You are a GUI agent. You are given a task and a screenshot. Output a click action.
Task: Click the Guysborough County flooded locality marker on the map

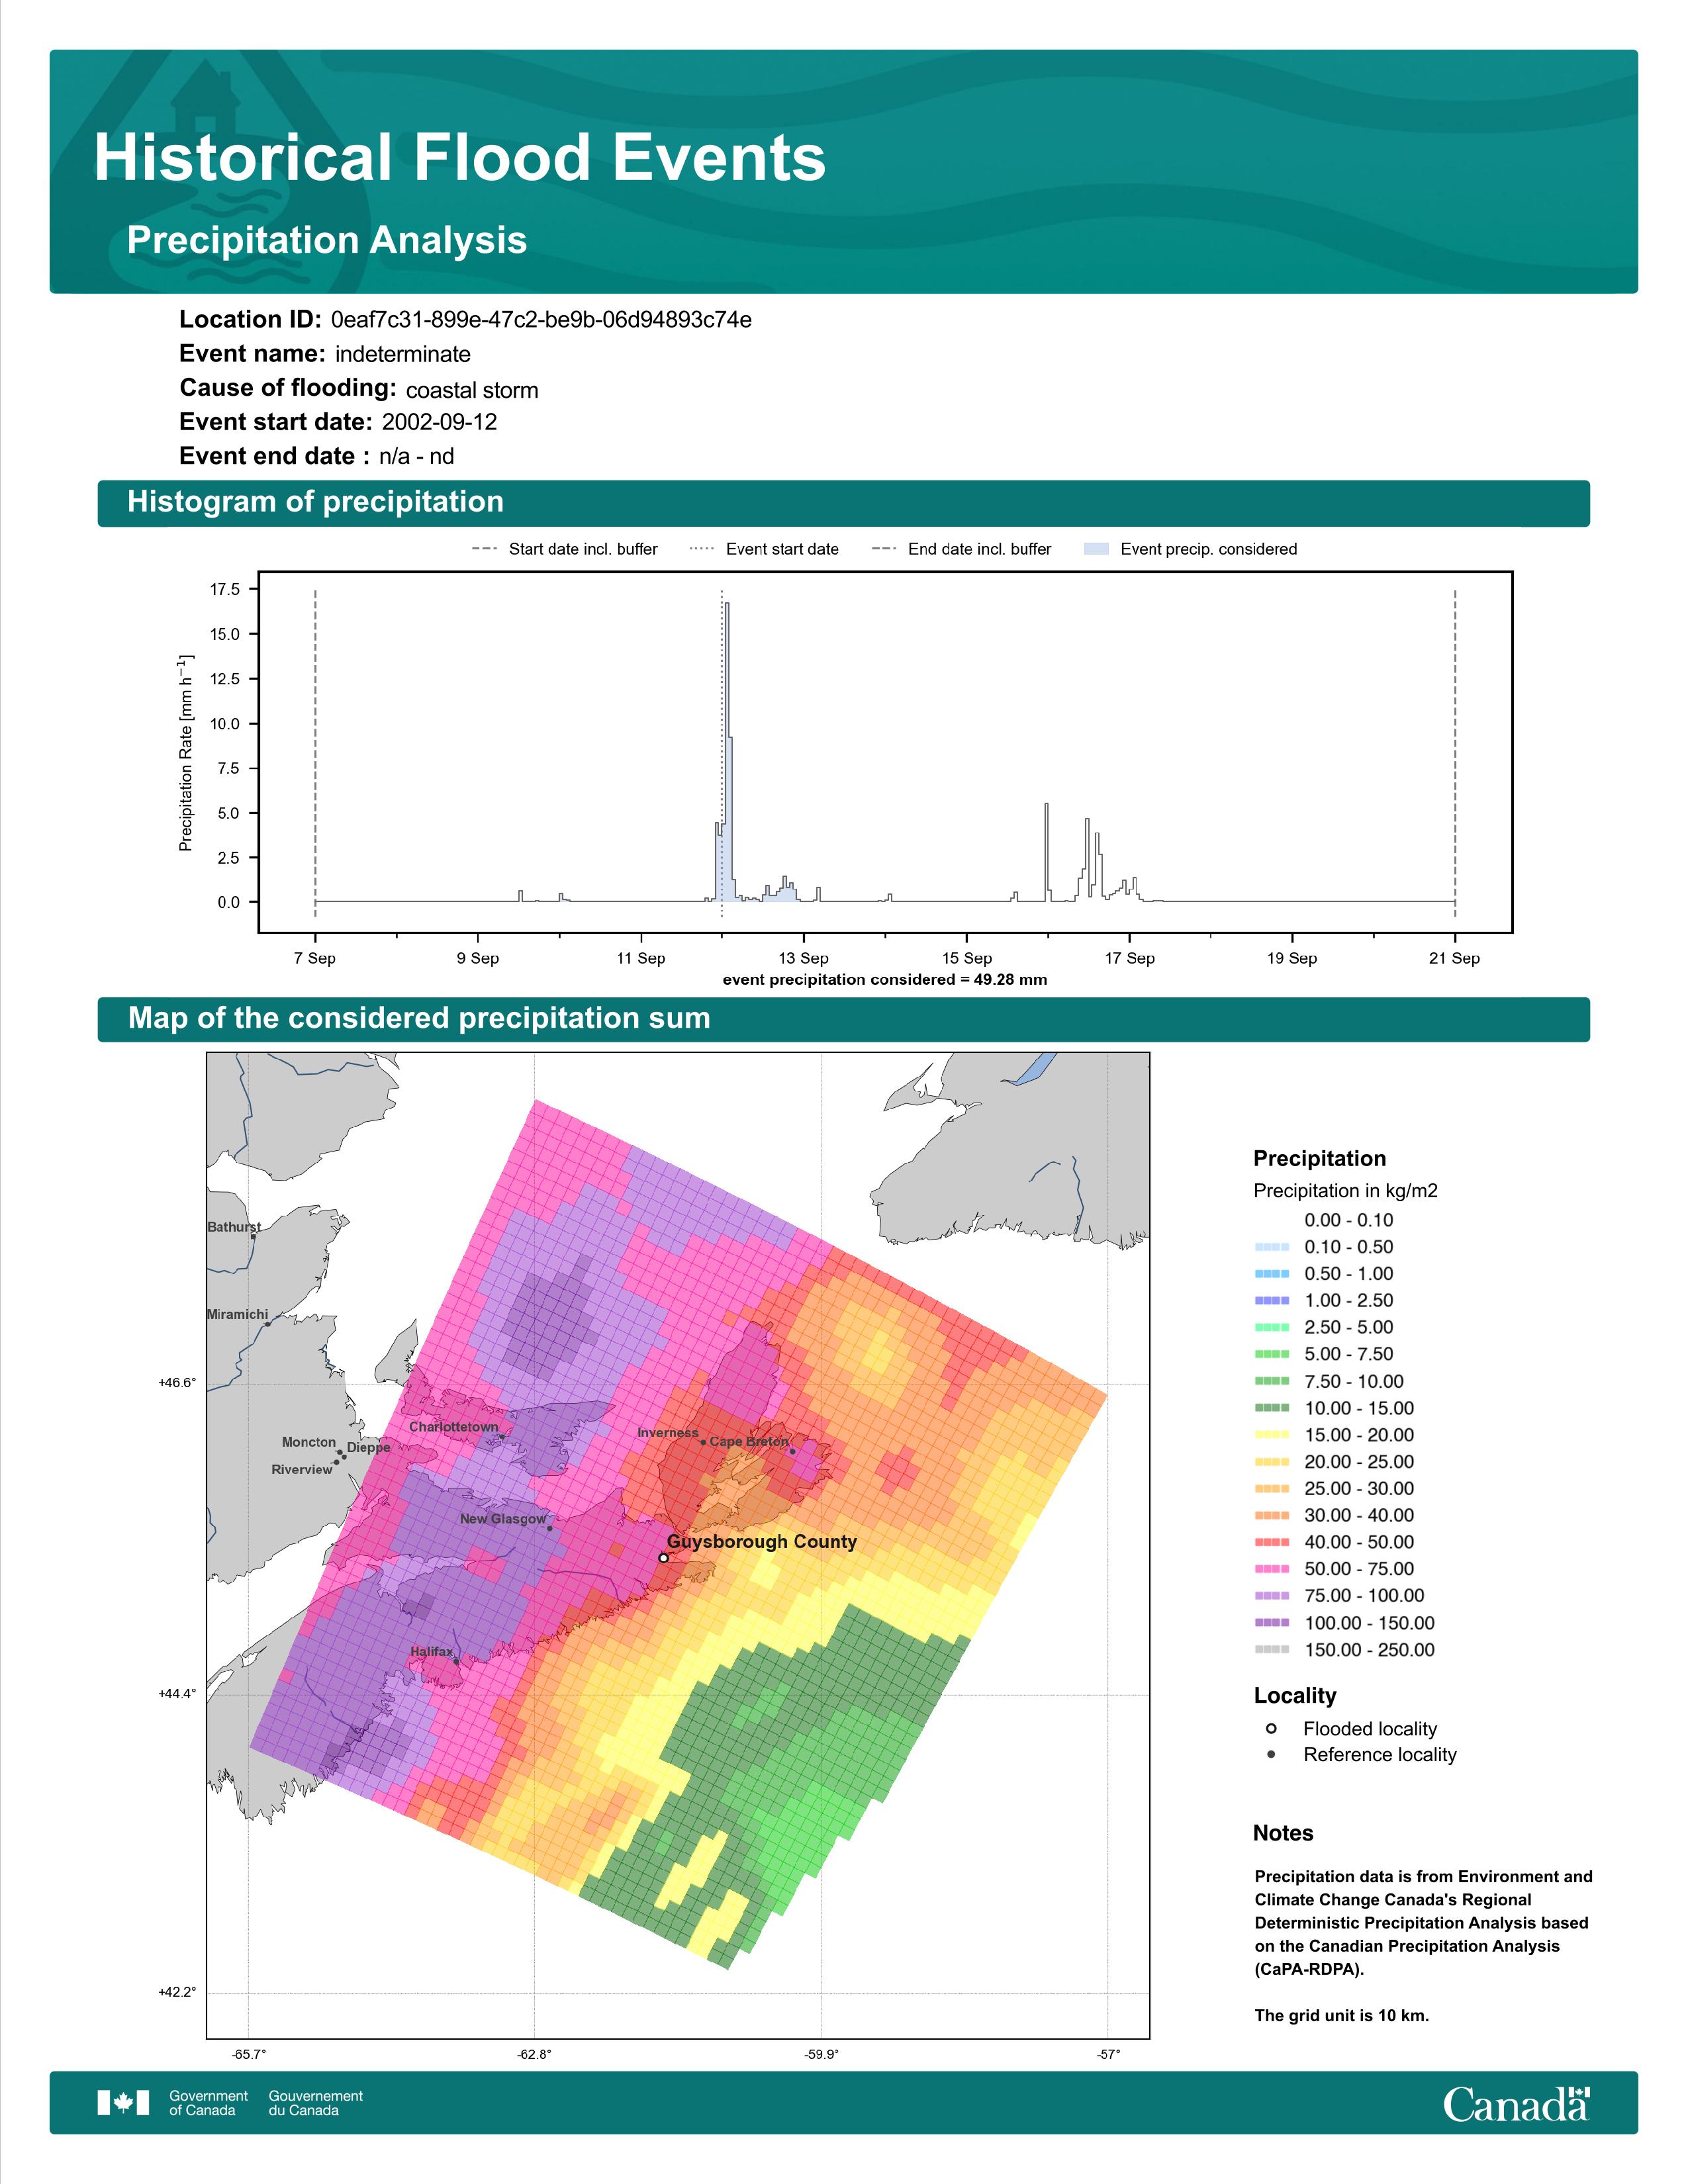pos(664,1558)
